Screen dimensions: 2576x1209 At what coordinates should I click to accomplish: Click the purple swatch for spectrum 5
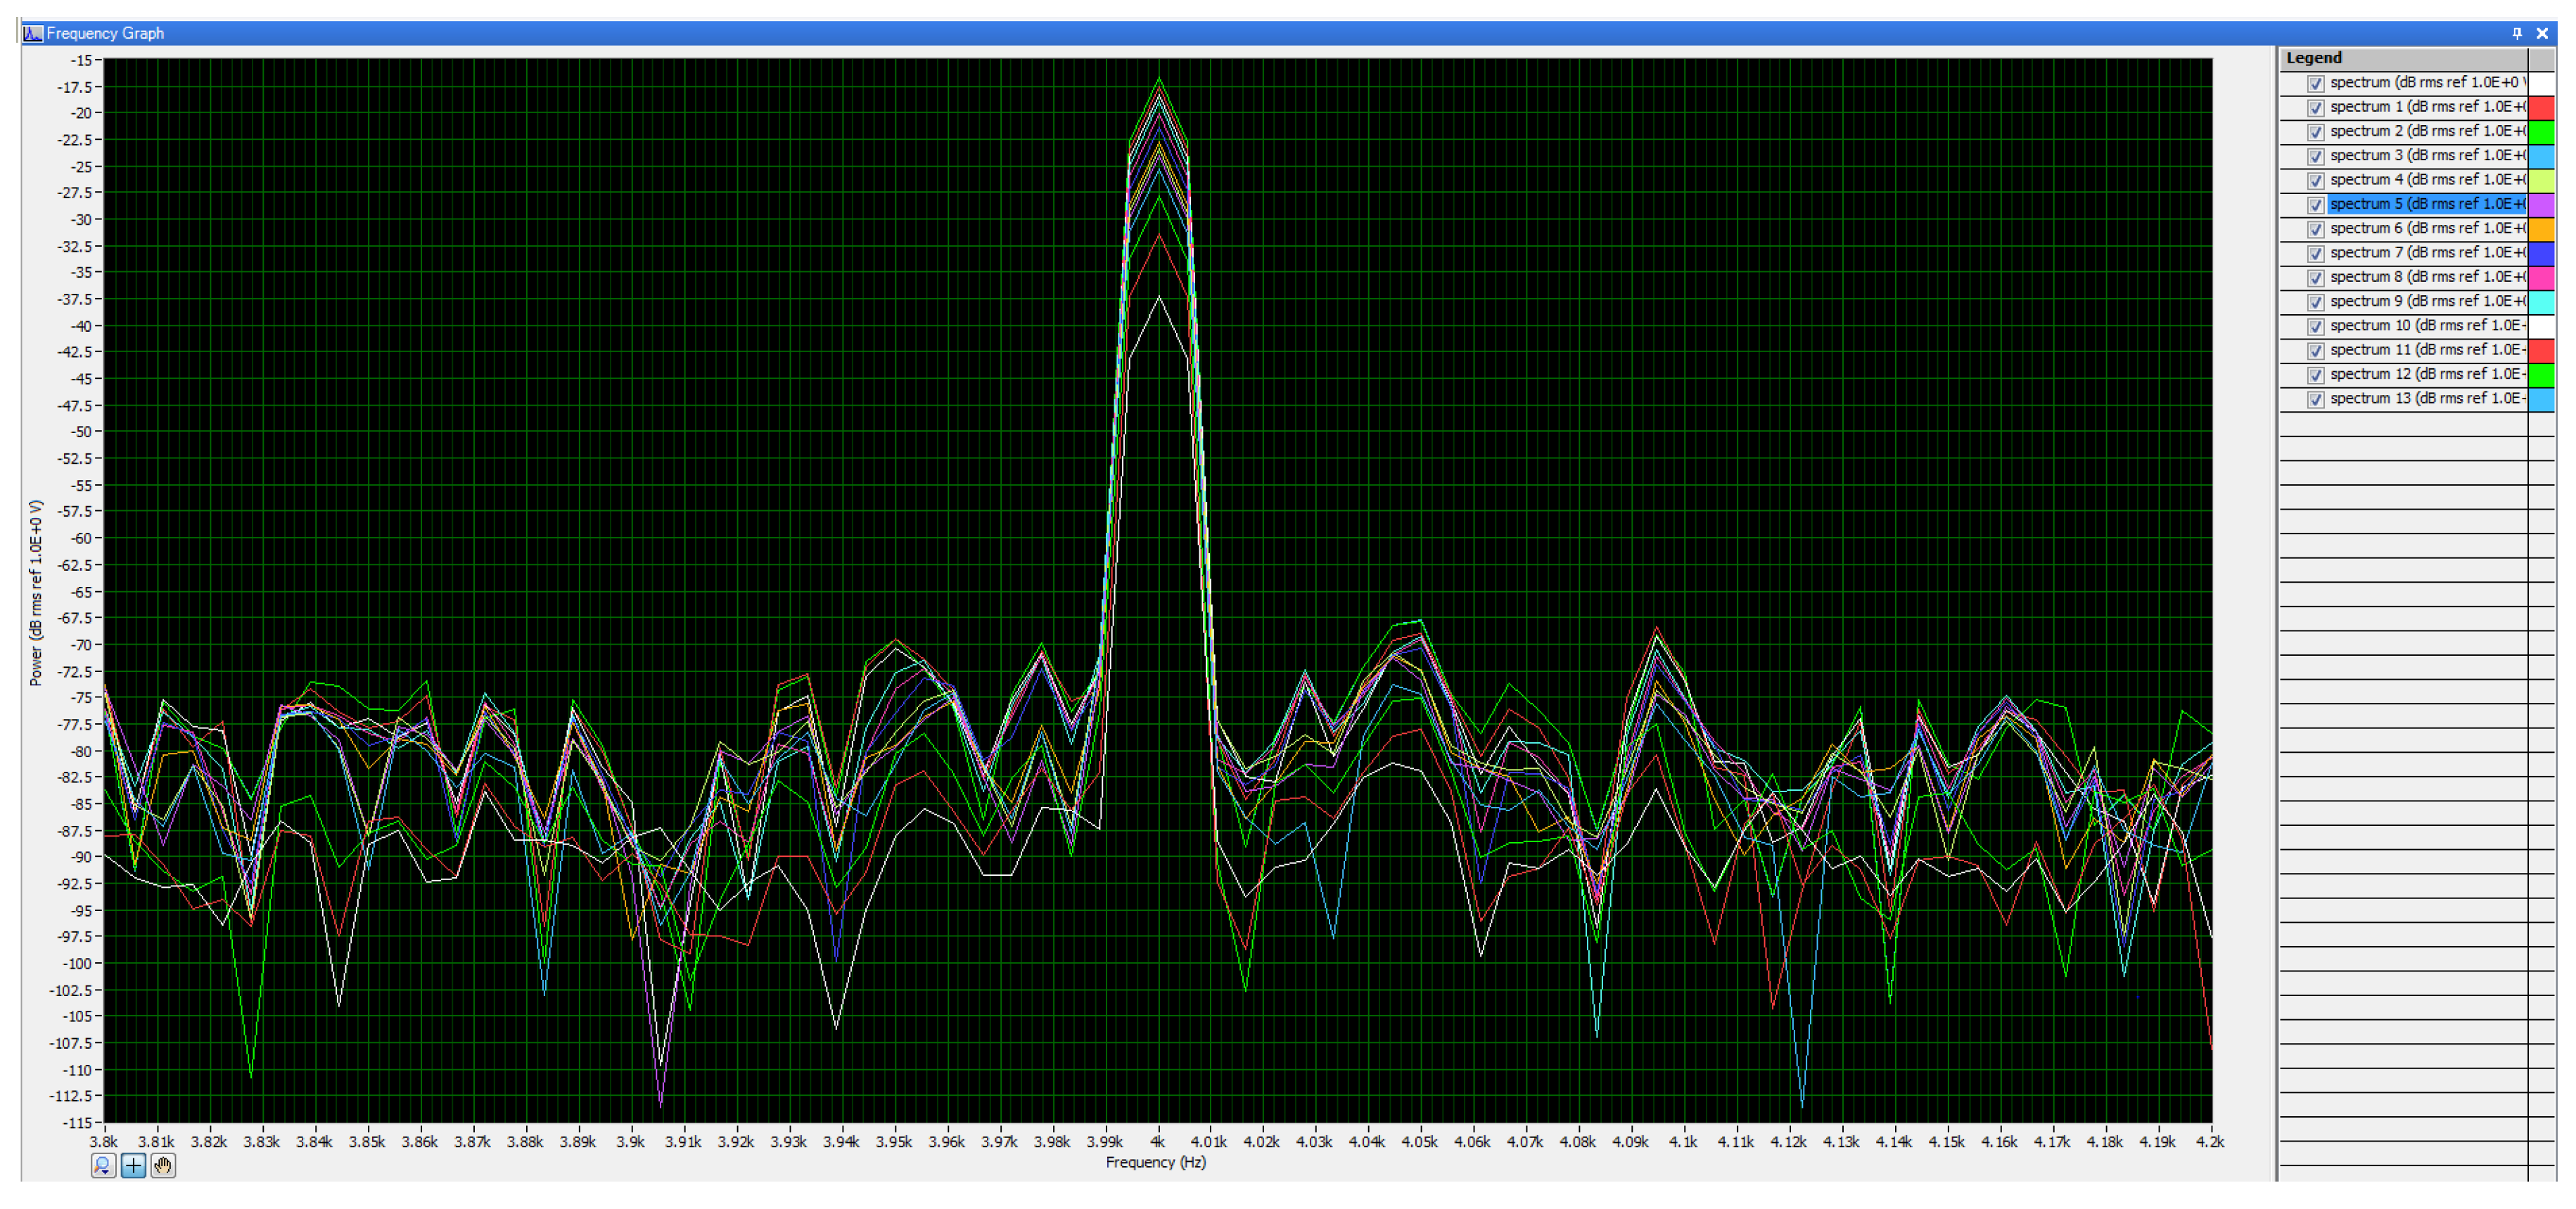click(2541, 205)
